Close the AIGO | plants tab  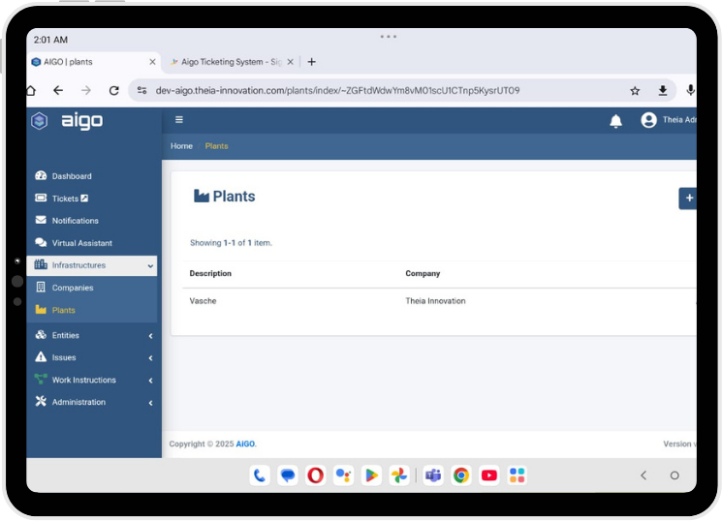[152, 62]
